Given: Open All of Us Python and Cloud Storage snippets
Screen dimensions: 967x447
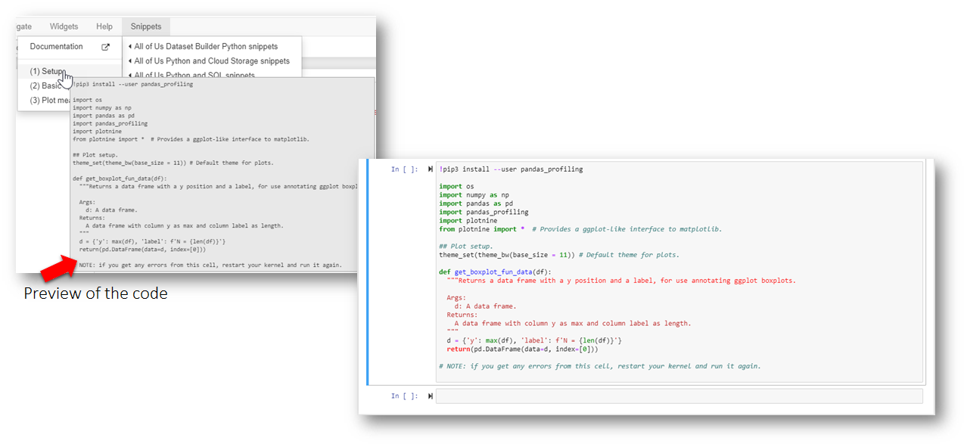Looking at the screenshot, I should (212, 61).
